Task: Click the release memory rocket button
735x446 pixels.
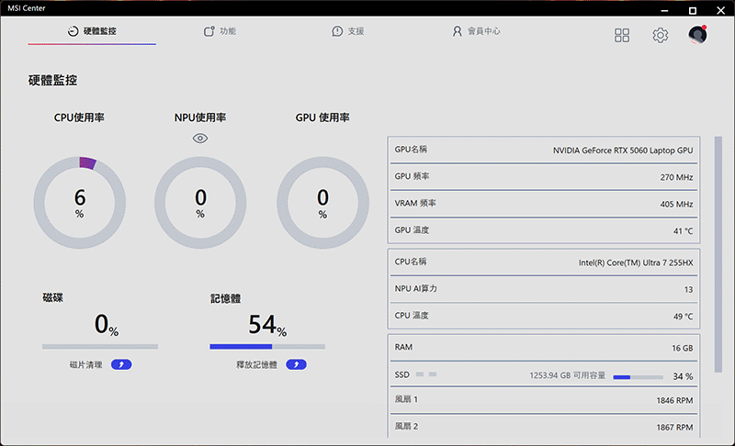Action: (296, 364)
